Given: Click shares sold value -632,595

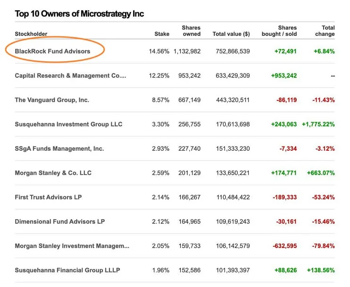Looking at the screenshot, I should click(x=285, y=246).
